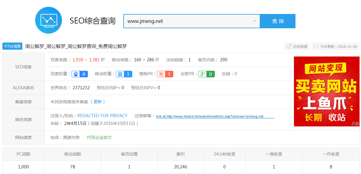
Task: Click the domain input field www.jmeng.net
Action: 188,21
